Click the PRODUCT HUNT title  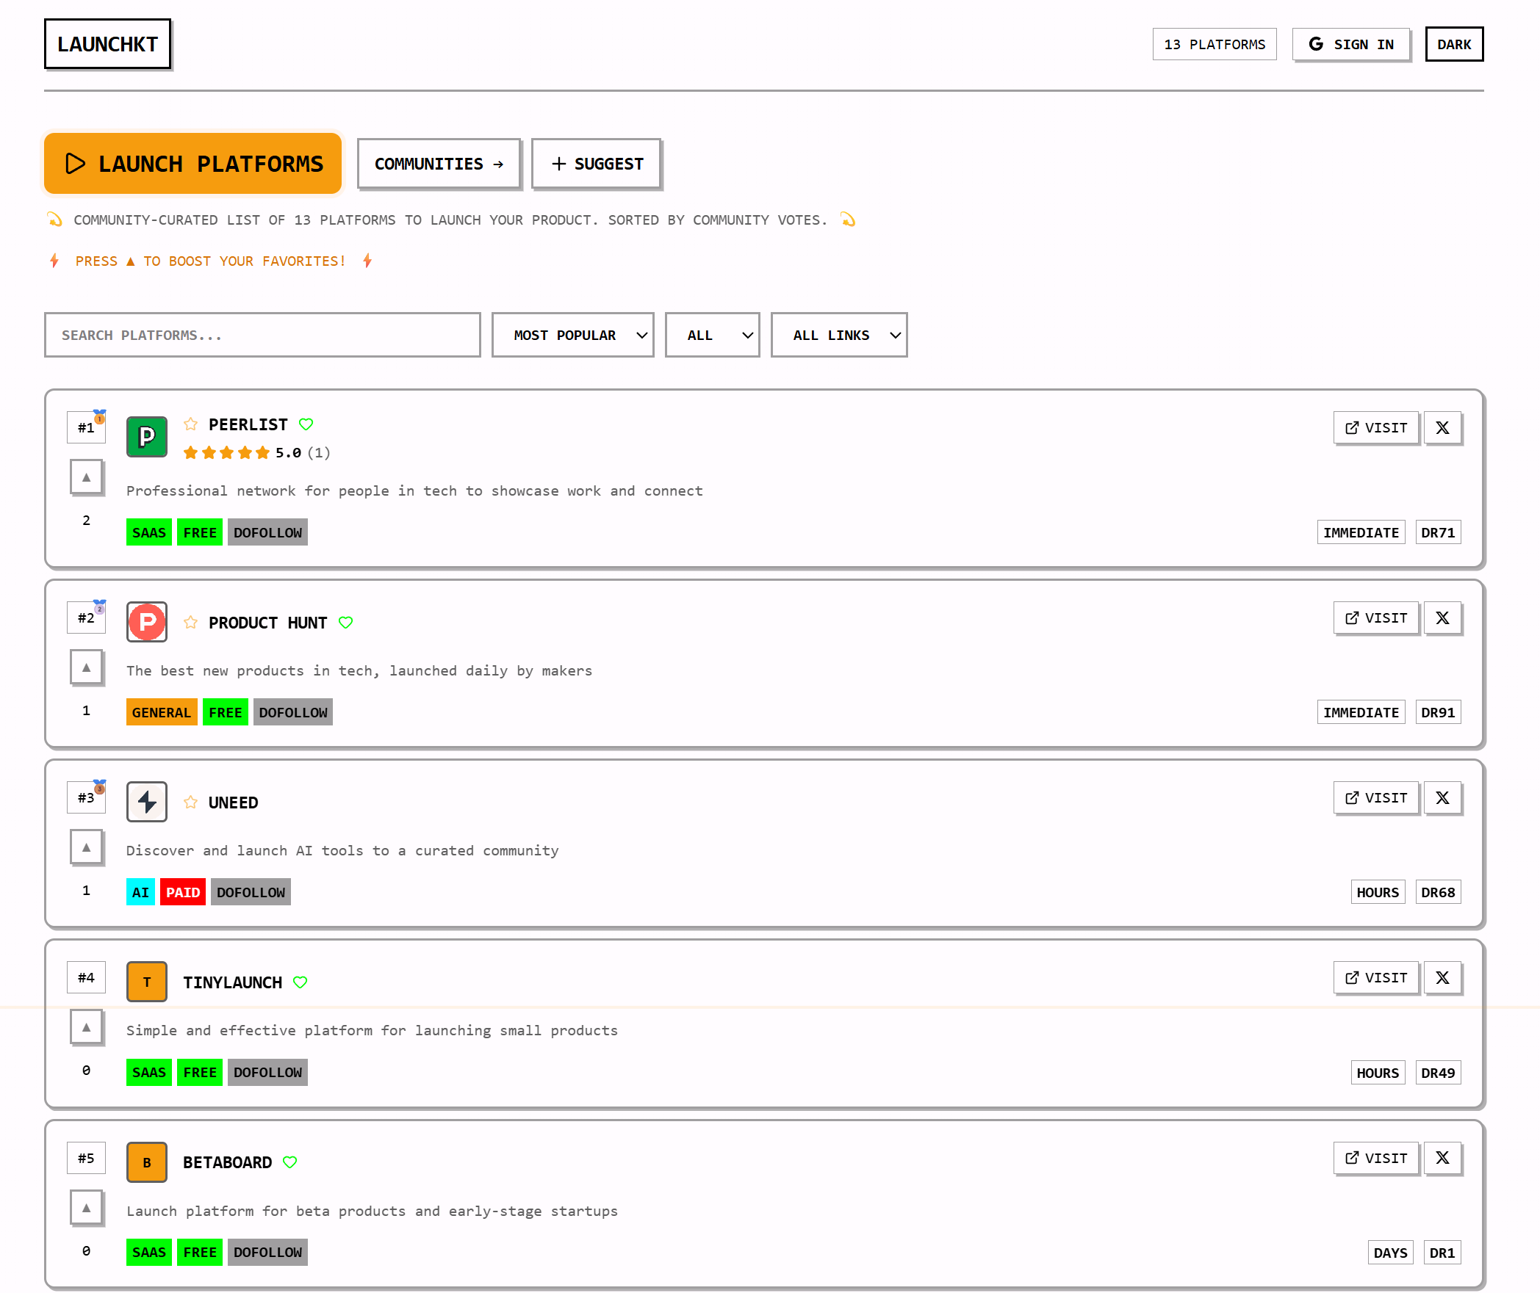pyautogui.click(x=267, y=623)
